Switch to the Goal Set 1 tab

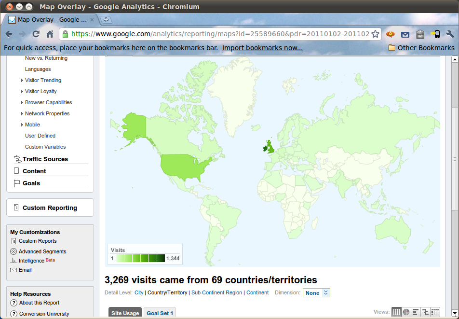160,313
